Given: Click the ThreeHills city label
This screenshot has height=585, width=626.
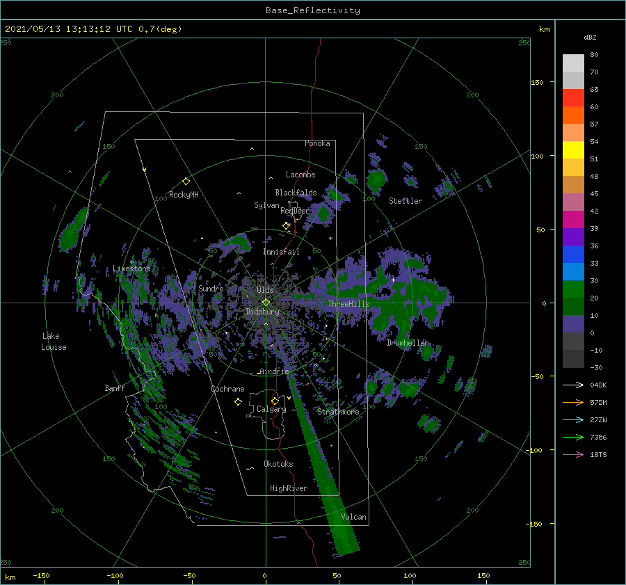Looking at the screenshot, I should (348, 304).
